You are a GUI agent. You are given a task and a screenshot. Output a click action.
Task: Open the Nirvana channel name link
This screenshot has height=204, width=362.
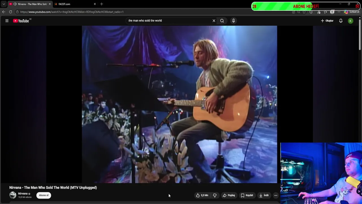(23, 194)
